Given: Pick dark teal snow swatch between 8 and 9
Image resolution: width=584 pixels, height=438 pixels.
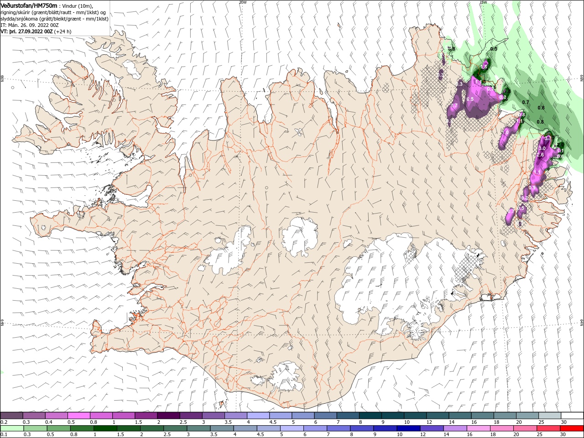Looking at the screenshot, I should [370, 415].
